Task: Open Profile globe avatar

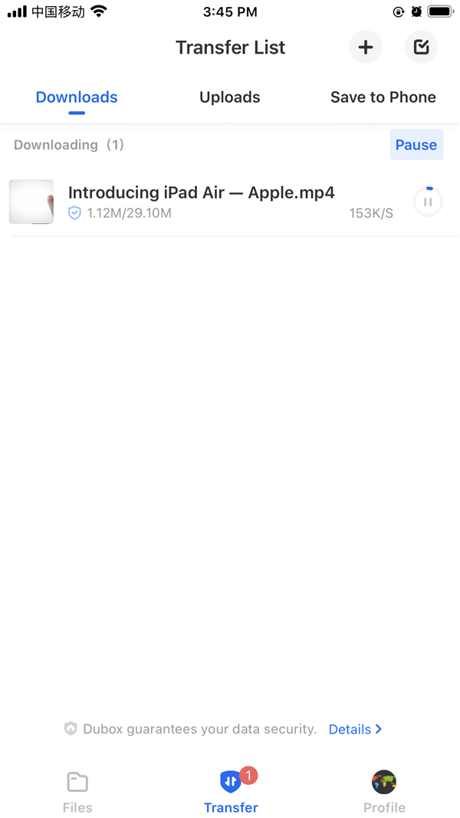Action: click(x=384, y=782)
